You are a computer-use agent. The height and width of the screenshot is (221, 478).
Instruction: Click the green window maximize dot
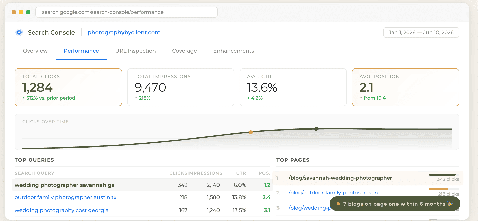coord(28,12)
